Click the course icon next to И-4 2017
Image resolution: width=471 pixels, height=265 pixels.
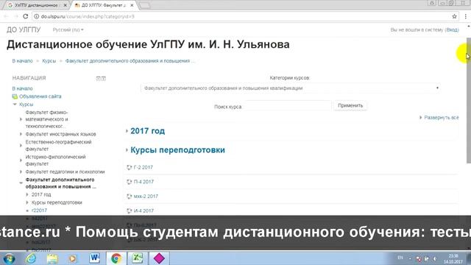pos(130,211)
